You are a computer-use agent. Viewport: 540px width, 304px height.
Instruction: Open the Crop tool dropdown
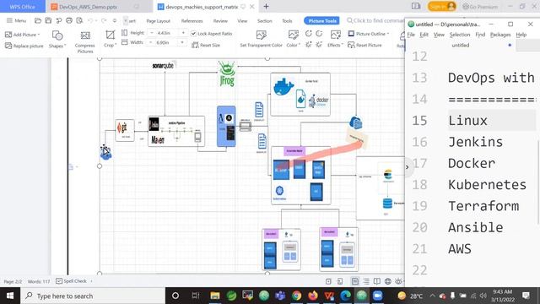[x=111, y=39]
